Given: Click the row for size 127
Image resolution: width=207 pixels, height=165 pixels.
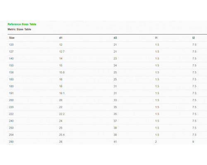Looking at the screenshot, I should pyautogui.click(x=107, y=52).
